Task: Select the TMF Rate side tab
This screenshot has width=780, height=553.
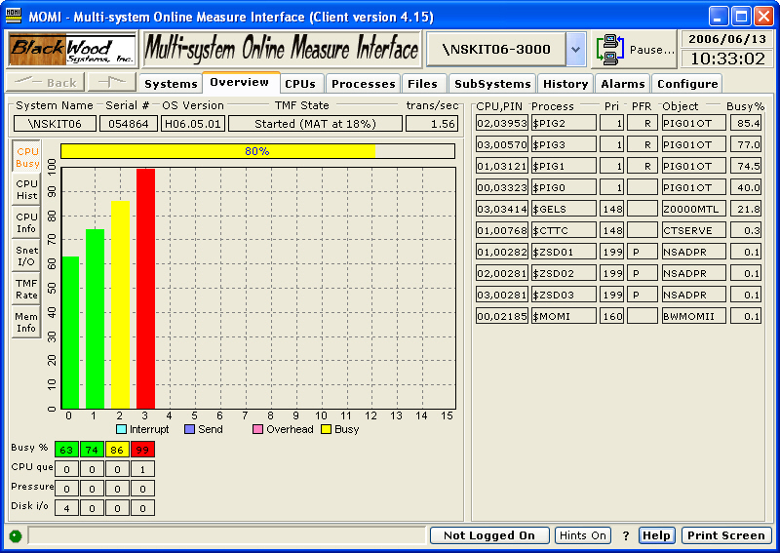Action: pyautogui.click(x=26, y=290)
